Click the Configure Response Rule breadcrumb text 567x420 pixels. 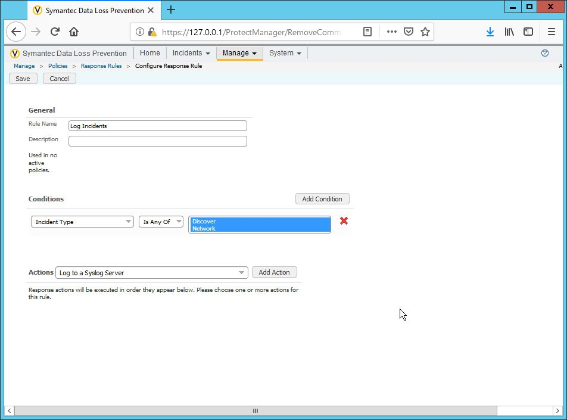point(169,66)
